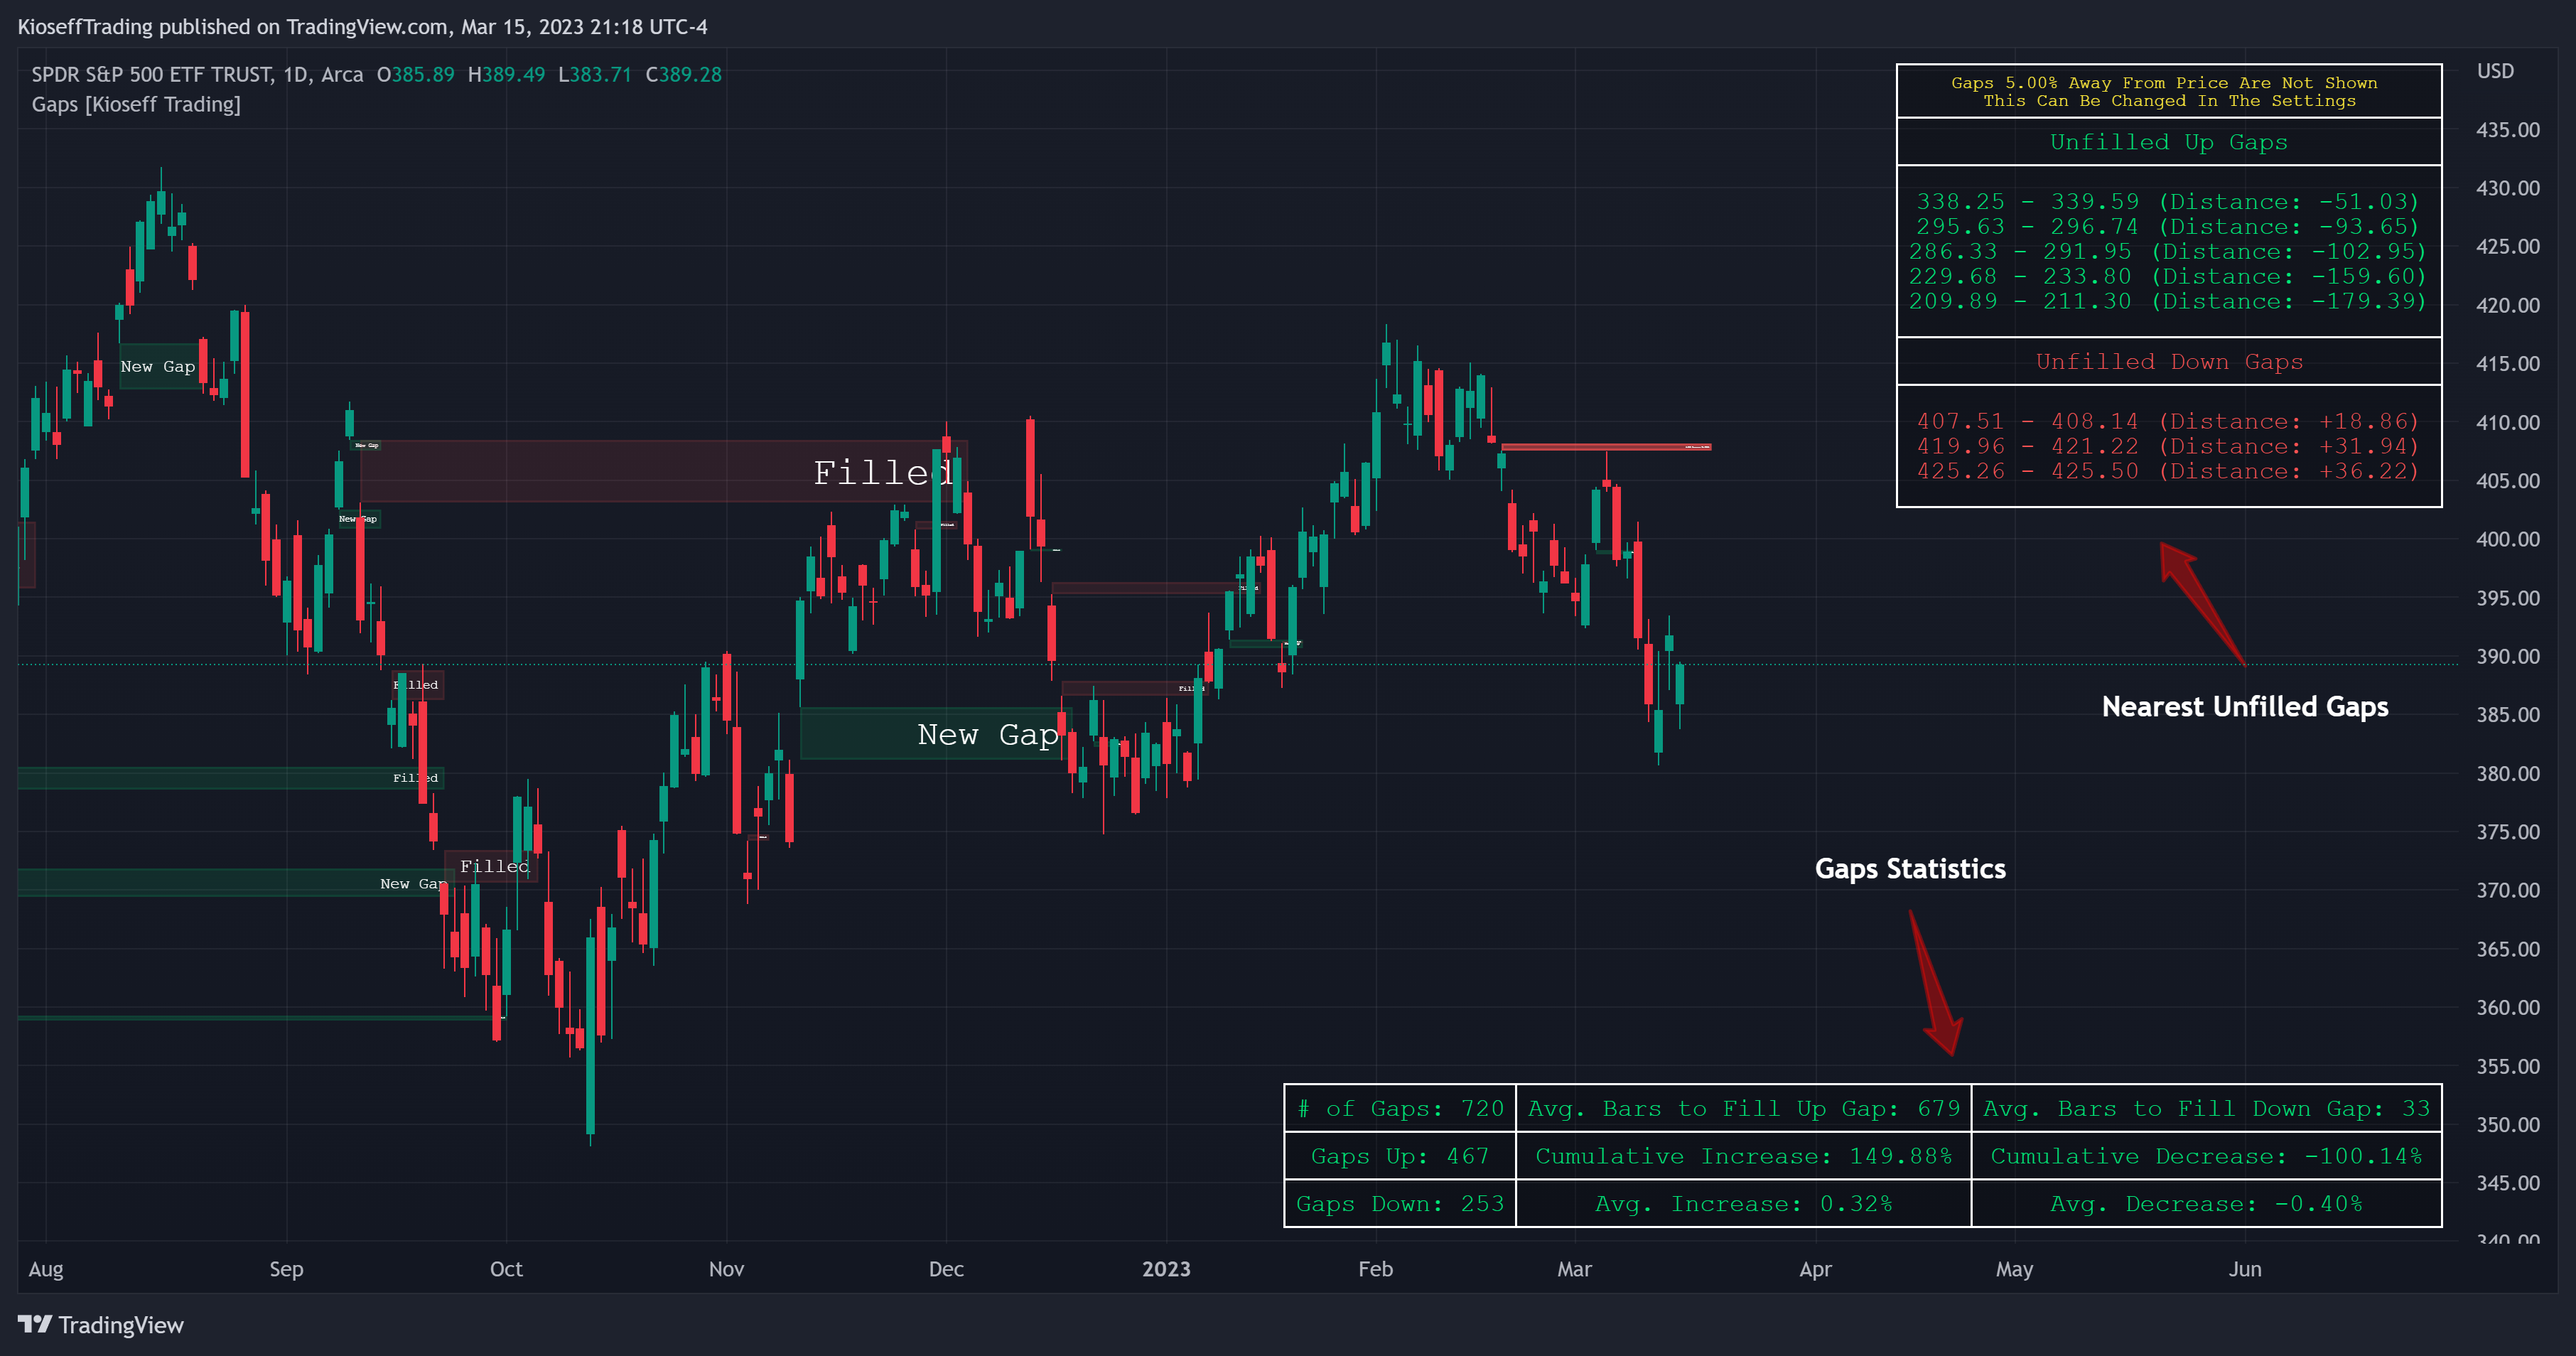Click the Jun label on time axis
This screenshot has width=2576, height=1356.
pos(2245,1269)
